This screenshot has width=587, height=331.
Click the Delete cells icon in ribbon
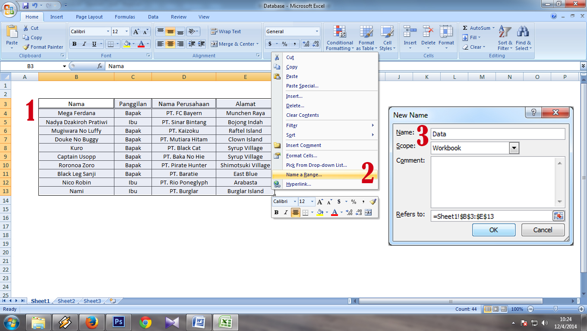tap(428, 32)
